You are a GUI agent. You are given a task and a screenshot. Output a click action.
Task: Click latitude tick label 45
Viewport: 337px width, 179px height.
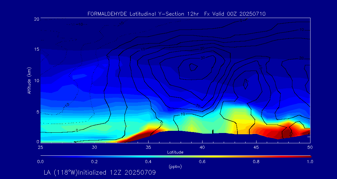point(256,147)
